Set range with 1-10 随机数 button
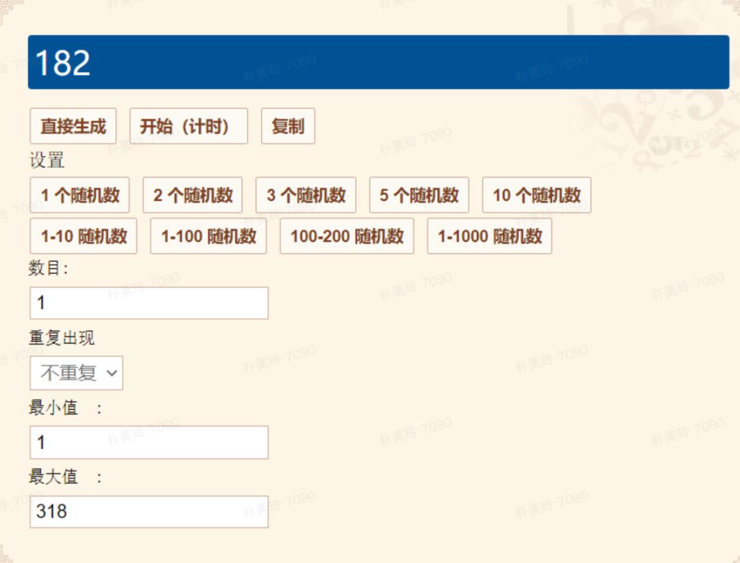The height and width of the screenshot is (563, 740). [84, 236]
